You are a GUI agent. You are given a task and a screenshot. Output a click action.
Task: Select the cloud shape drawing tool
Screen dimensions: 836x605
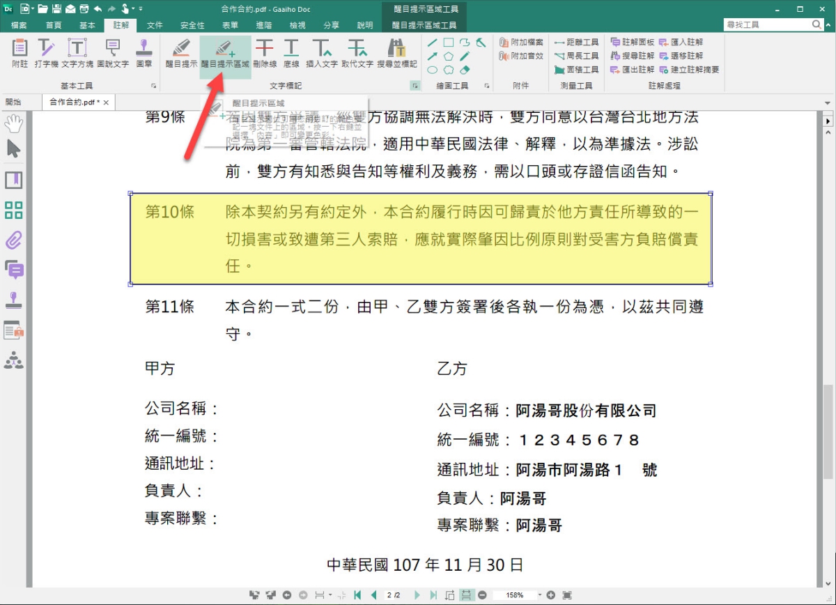tap(449, 70)
